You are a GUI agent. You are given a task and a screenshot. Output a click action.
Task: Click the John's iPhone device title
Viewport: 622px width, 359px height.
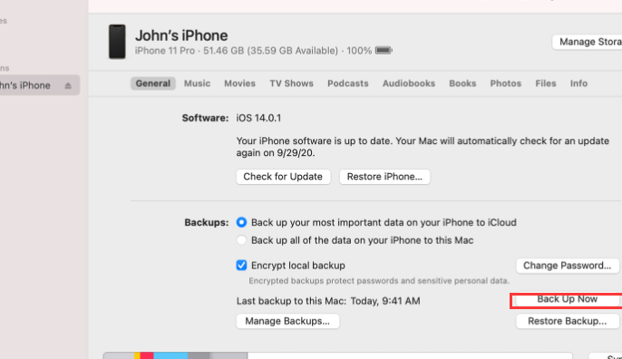181,35
